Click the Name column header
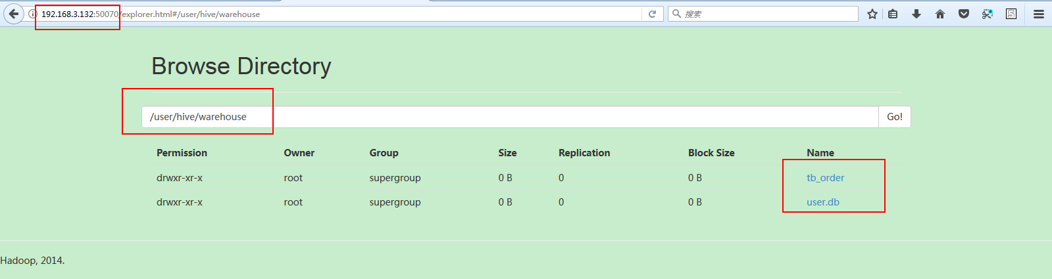This screenshot has width=1052, height=279. [x=820, y=153]
